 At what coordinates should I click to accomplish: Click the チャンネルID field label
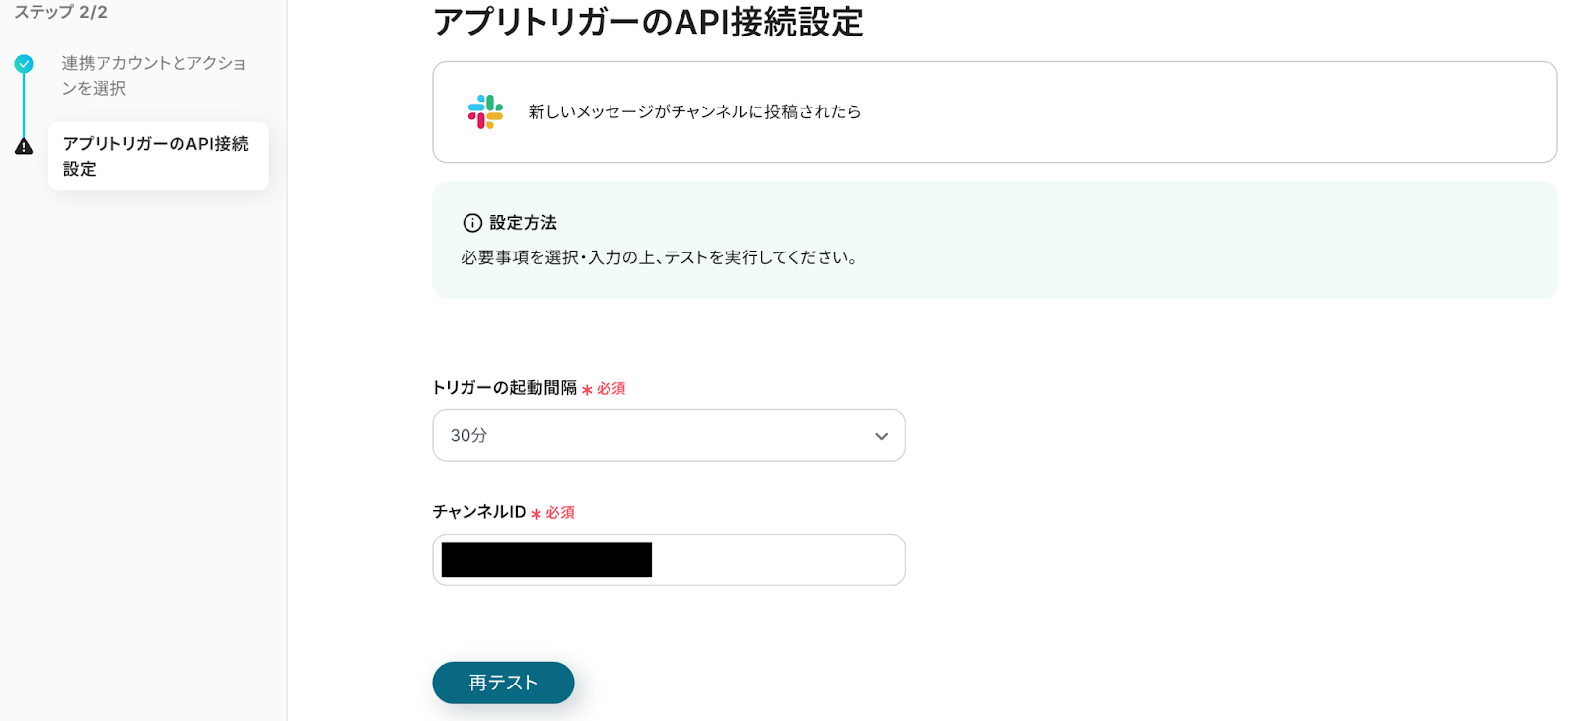[x=478, y=512]
